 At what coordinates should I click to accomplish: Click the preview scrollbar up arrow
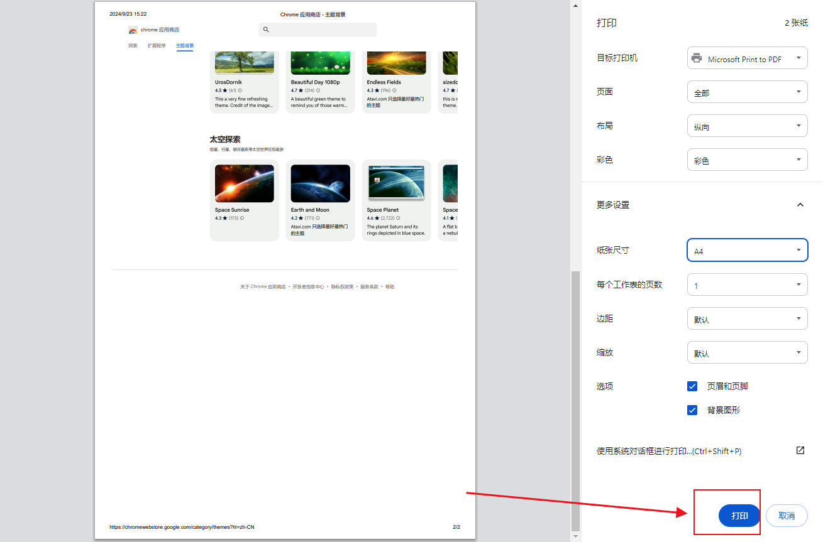coord(575,5)
